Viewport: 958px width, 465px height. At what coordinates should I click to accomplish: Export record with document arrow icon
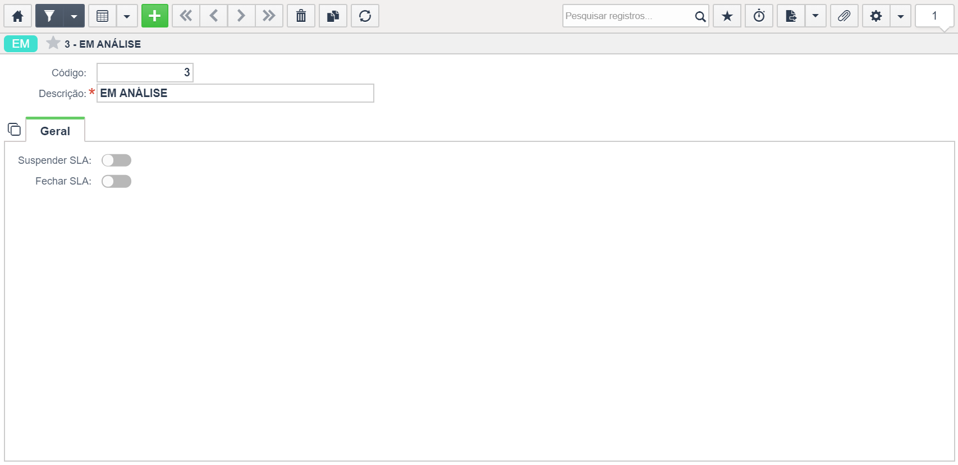791,16
